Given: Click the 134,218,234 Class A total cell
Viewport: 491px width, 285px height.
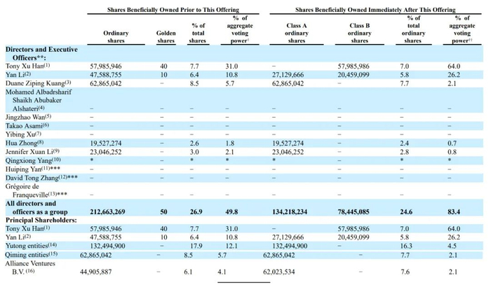Looking at the screenshot, I should 290,211.
